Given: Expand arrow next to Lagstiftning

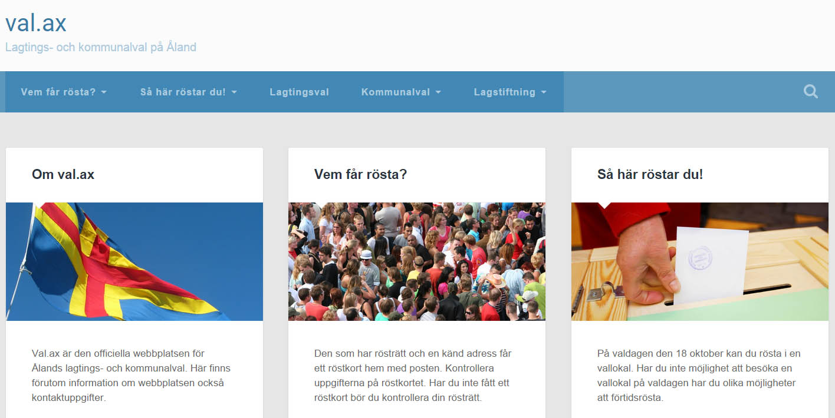Looking at the screenshot, I should 544,92.
